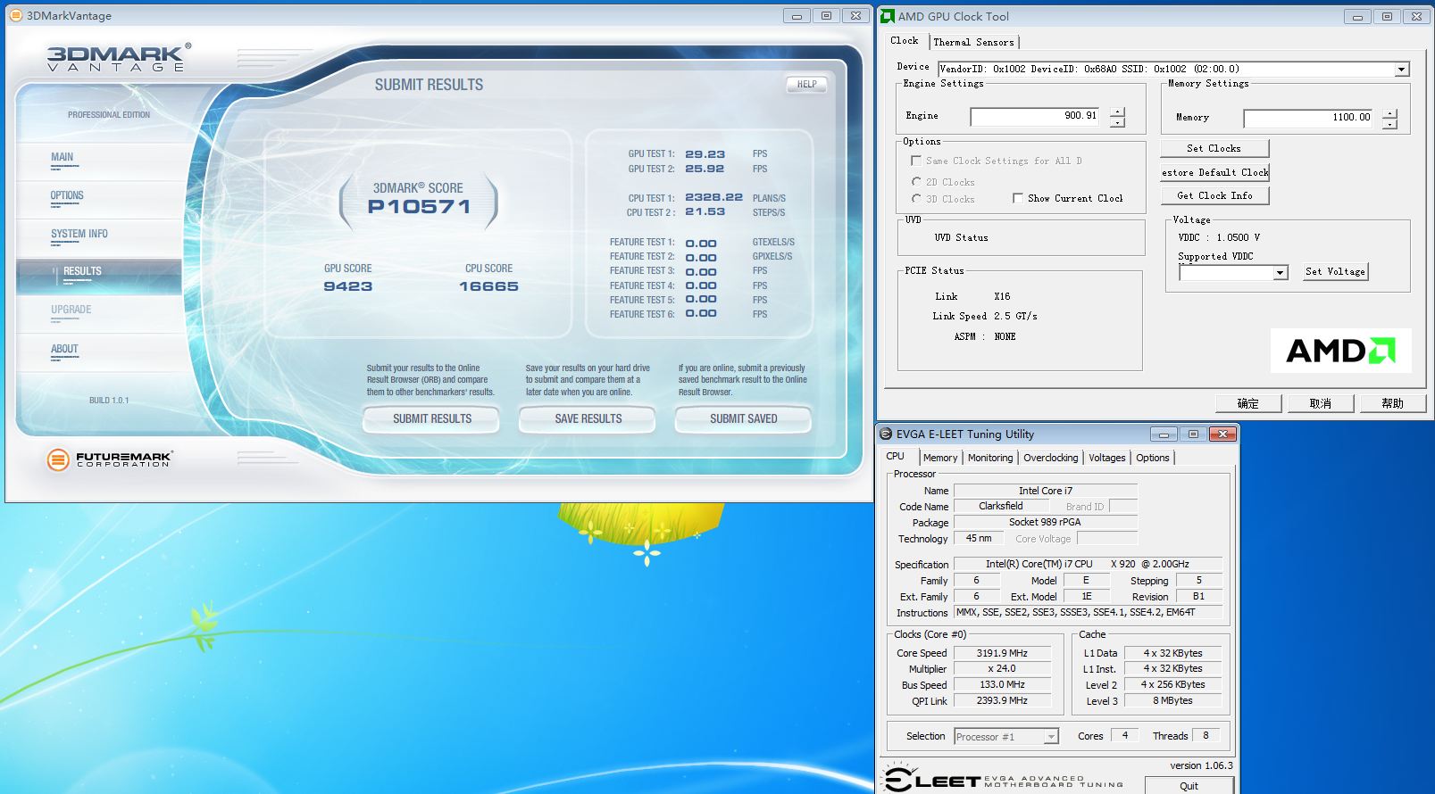The image size is (1435, 794).
Task: Click the SUBMIT RESULTS button
Action: point(432,418)
